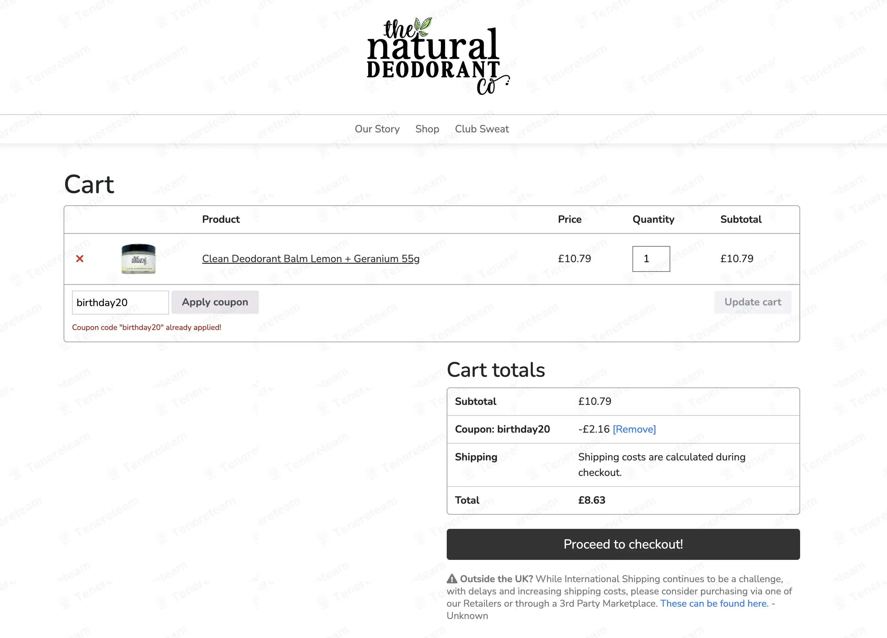Open the Shop menu item
Viewport: 887px width, 638px height.
pos(427,129)
